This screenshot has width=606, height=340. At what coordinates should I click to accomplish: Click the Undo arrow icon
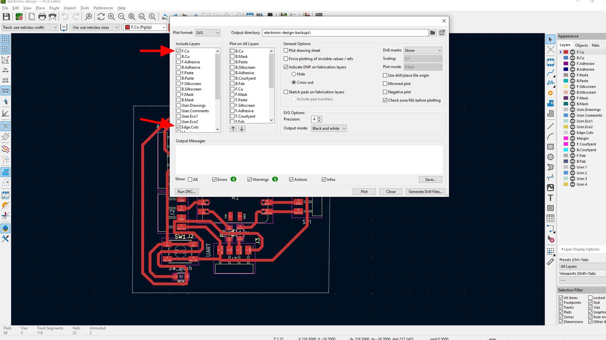click(65, 17)
